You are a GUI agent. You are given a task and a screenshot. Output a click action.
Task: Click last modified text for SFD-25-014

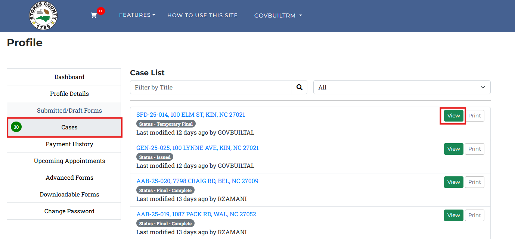[x=195, y=132]
